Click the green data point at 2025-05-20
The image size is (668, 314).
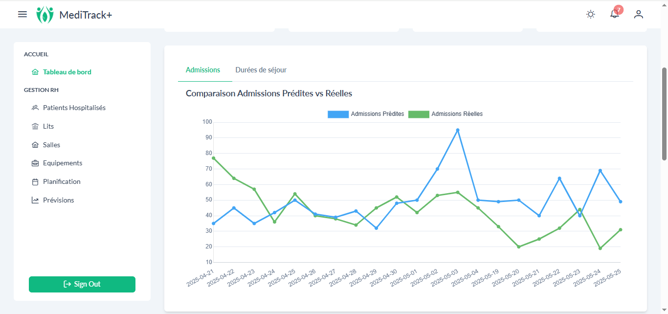coord(519,247)
